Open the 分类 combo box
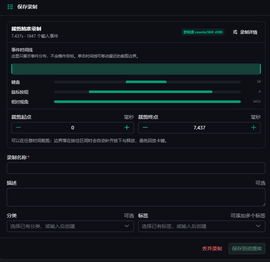 coord(70,226)
